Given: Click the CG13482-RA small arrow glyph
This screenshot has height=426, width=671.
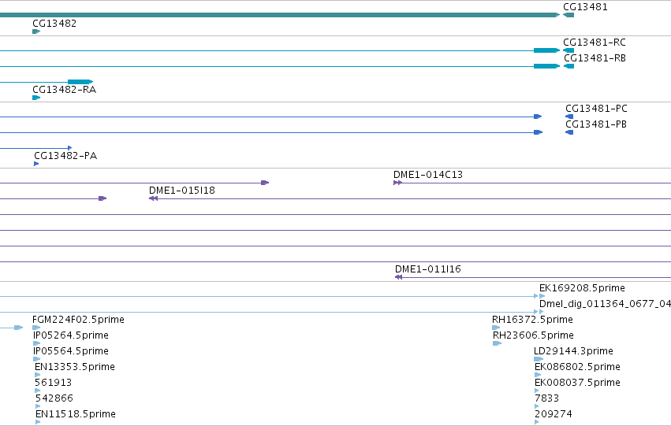Looking at the screenshot, I should [36, 98].
